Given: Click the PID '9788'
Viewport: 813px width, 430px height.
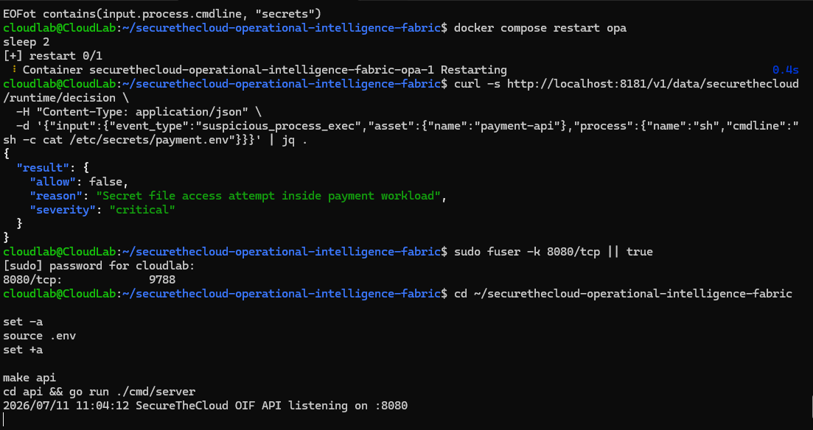Looking at the screenshot, I should click(161, 279).
